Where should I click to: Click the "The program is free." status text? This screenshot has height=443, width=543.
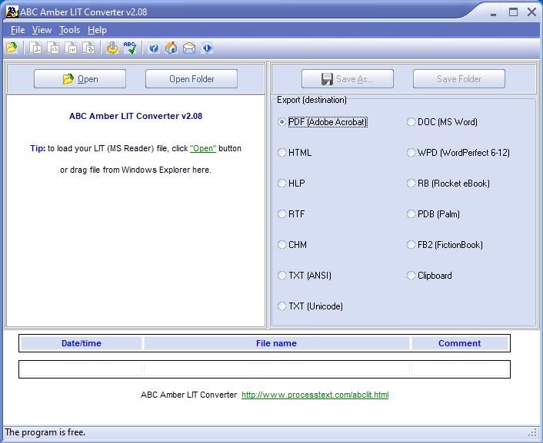tap(45, 432)
